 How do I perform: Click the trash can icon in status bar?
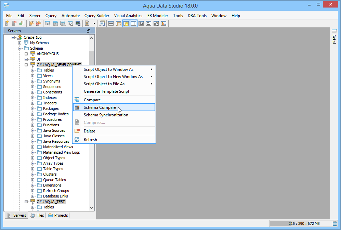tap(335, 223)
